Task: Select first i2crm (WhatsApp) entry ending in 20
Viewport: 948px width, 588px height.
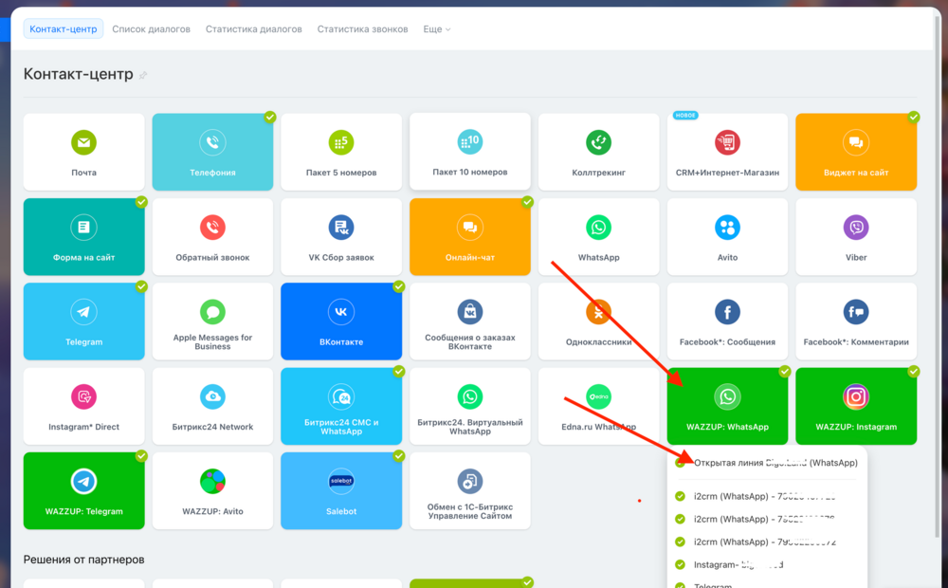Action: 756,496
